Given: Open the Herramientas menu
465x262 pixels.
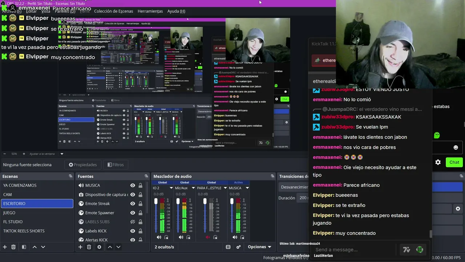Looking at the screenshot, I should click(150, 11).
